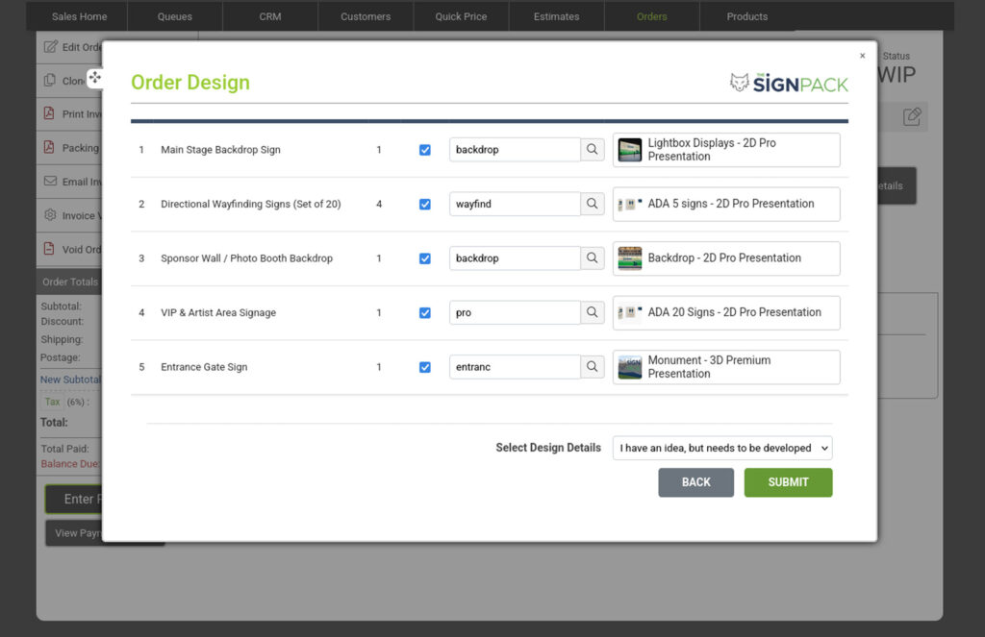The image size is (985, 637).
Task: Switch to Customers tab
Action: click(366, 16)
